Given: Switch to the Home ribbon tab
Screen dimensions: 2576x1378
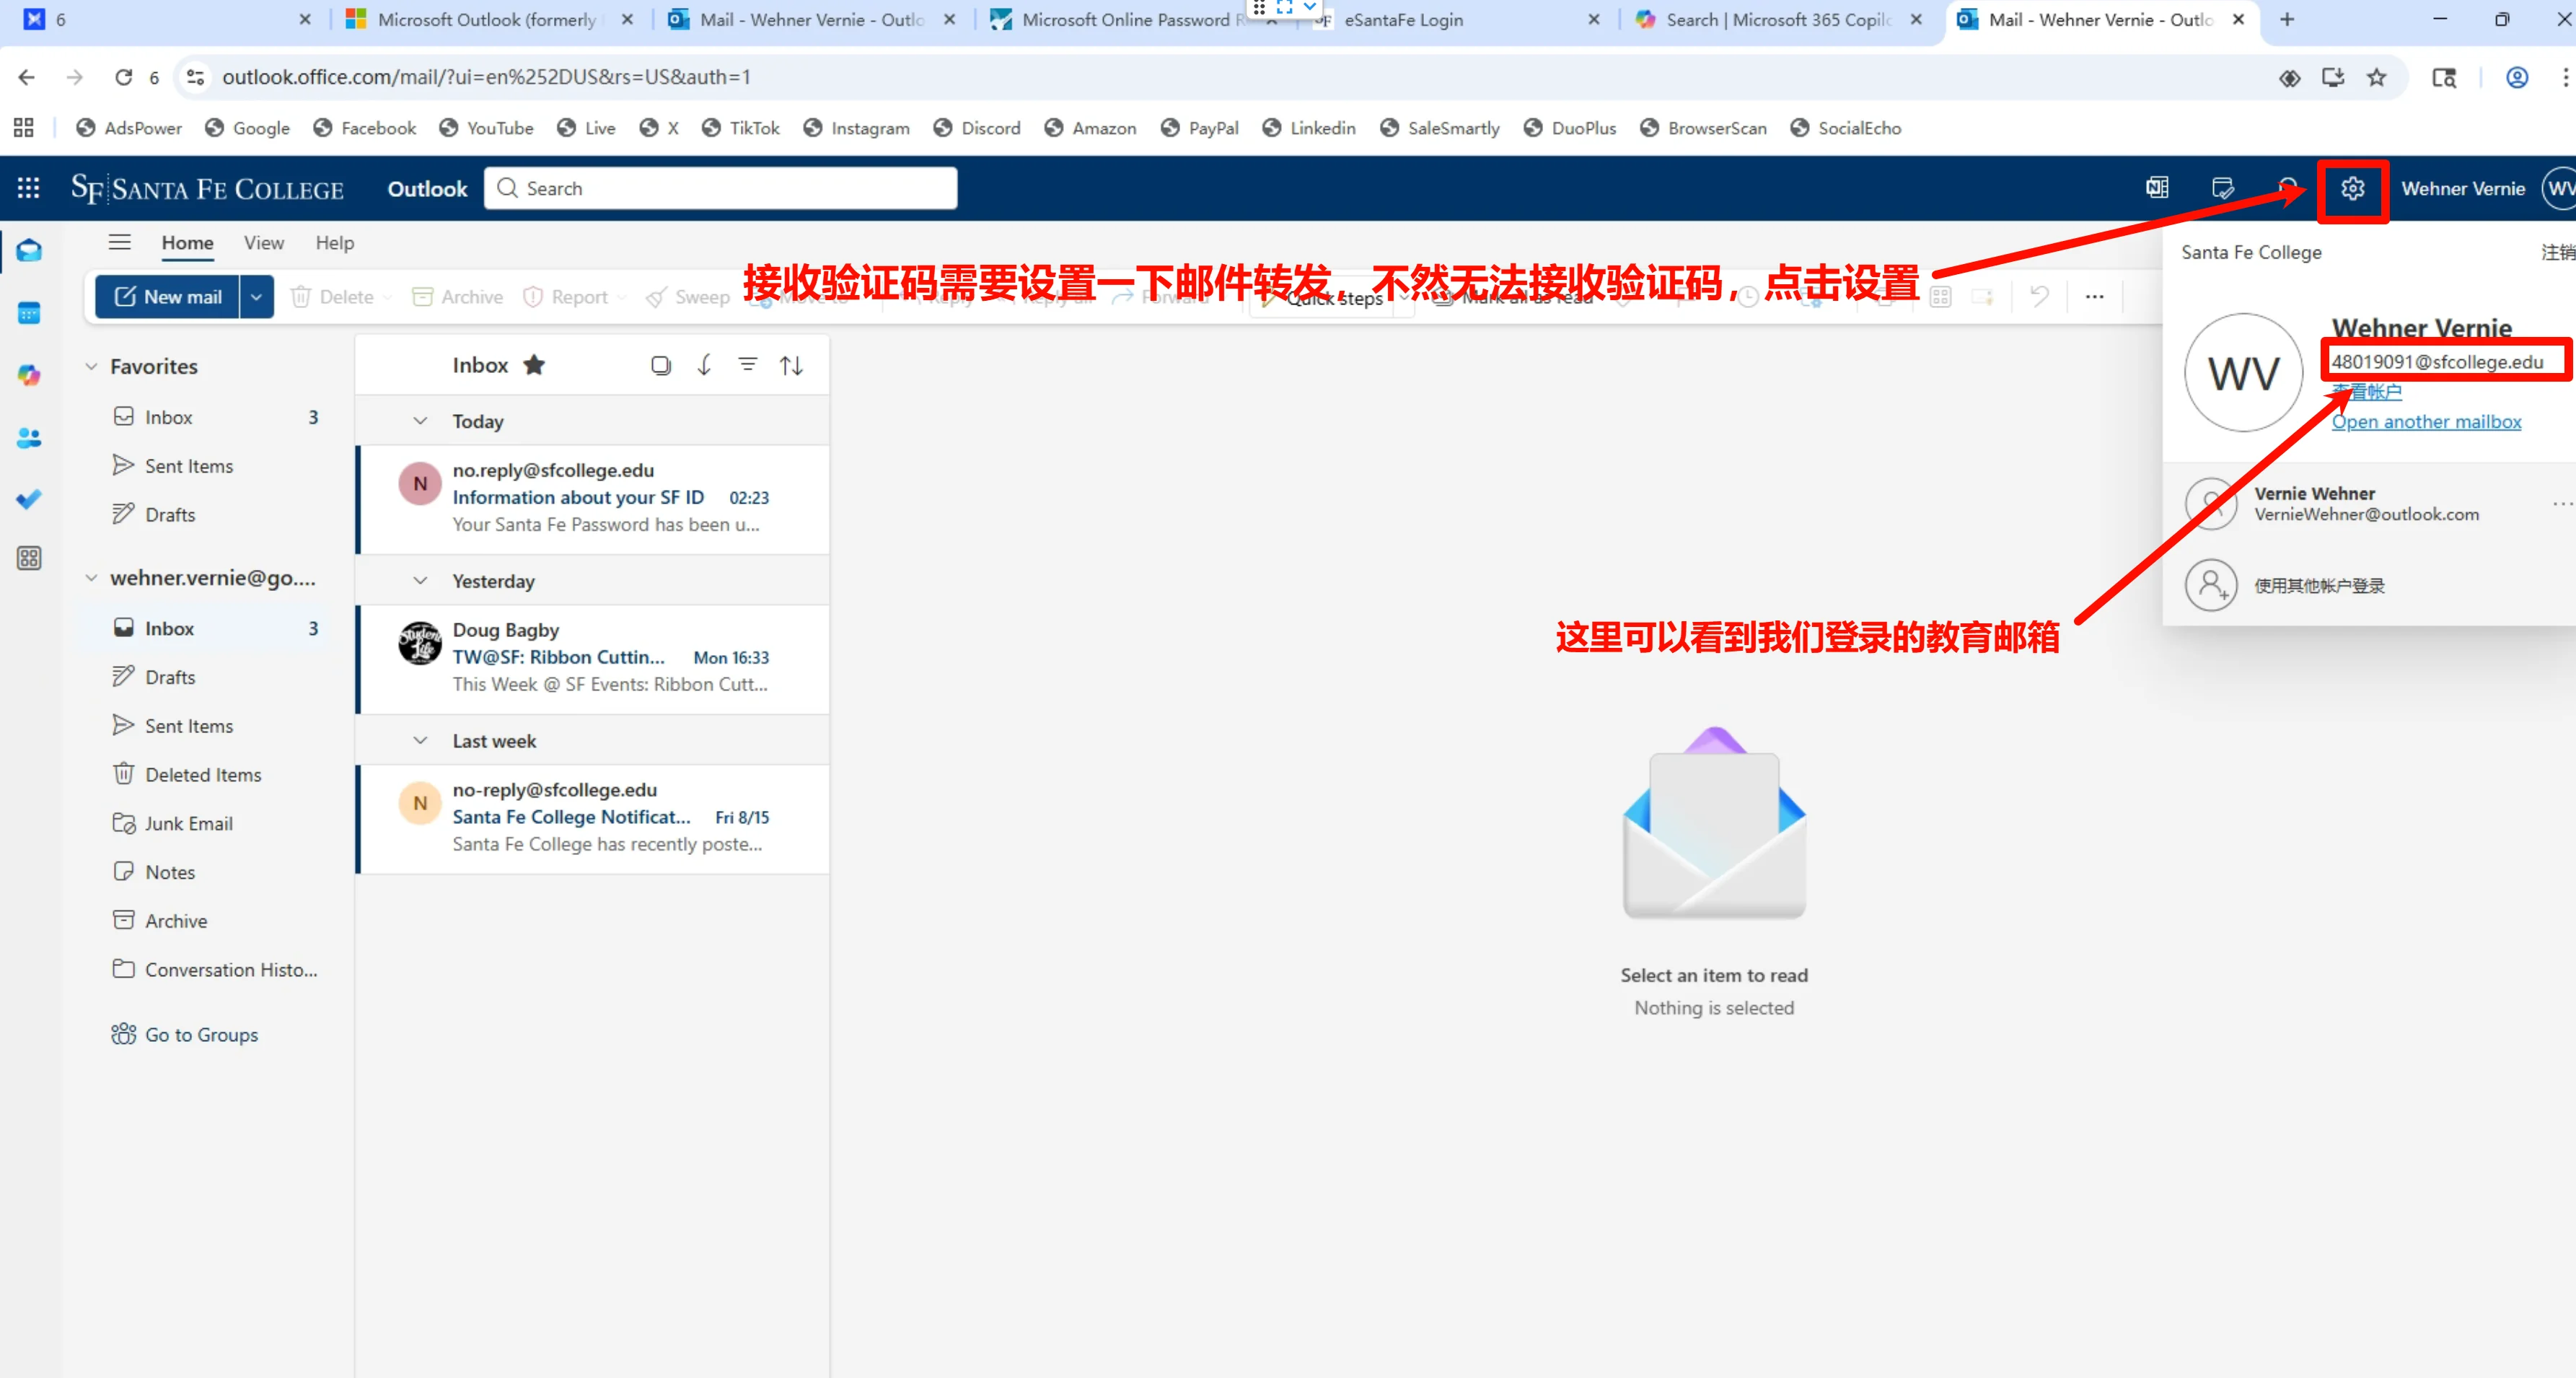Looking at the screenshot, I should click(187, 243).
